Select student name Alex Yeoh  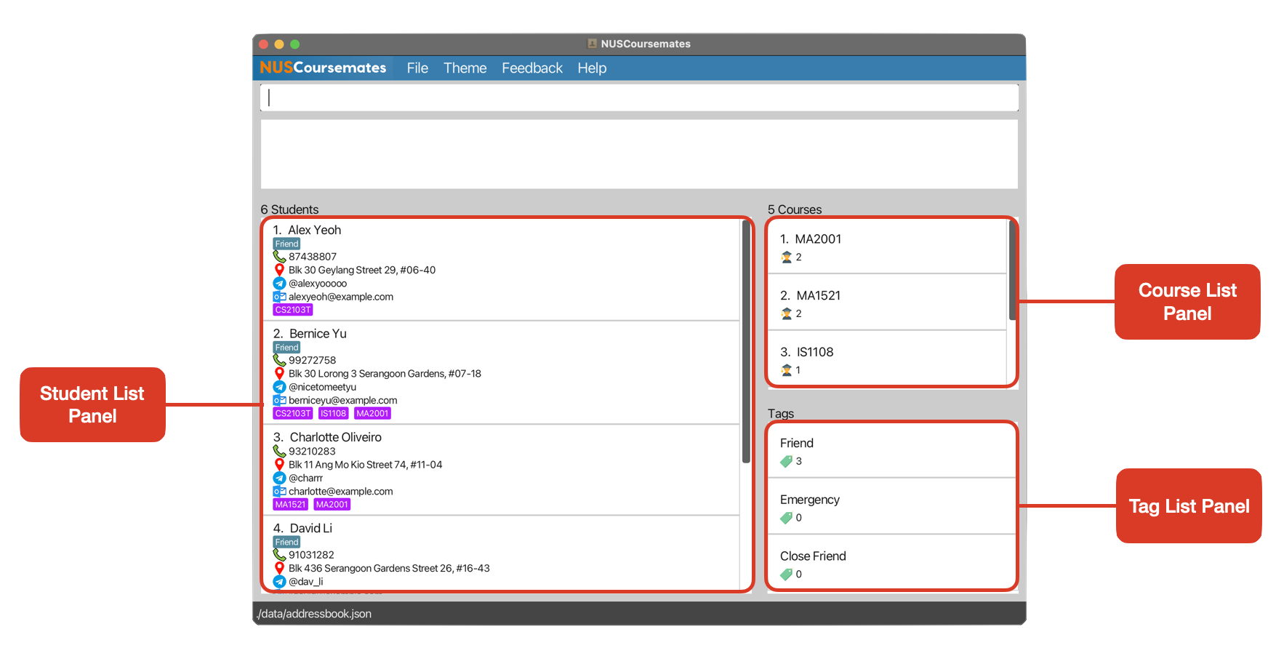click(314, 230)
